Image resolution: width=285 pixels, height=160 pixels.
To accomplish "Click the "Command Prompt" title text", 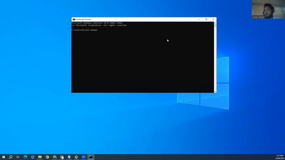I will [x=83, y=20].
